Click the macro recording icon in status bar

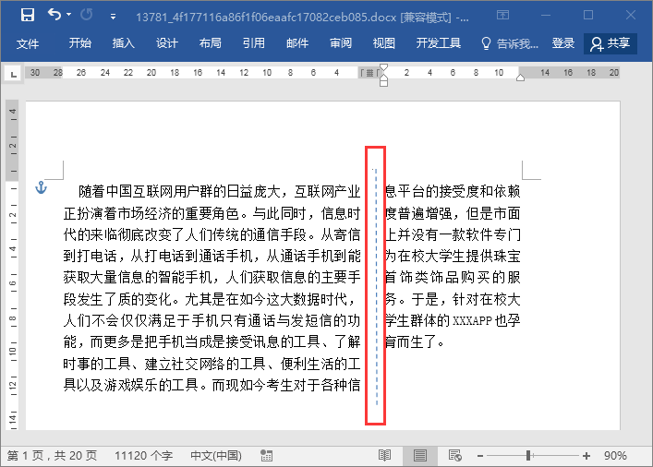click(x=267, y=456)
